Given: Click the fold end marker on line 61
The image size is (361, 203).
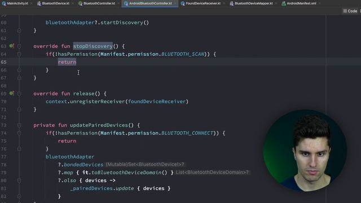Looking at the screenshot, I should (19, 30).
